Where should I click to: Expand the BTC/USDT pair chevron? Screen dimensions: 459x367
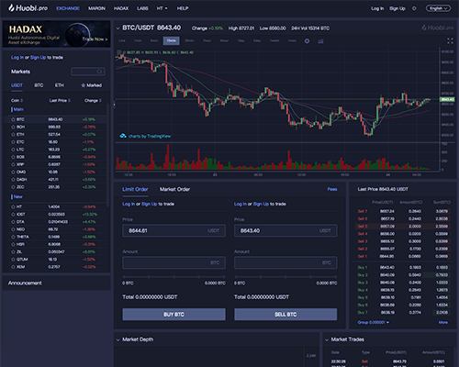(x=118, y=28)
